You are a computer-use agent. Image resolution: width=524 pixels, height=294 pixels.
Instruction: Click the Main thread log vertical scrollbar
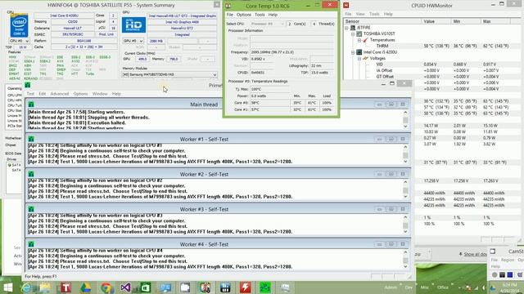(405, 120)
